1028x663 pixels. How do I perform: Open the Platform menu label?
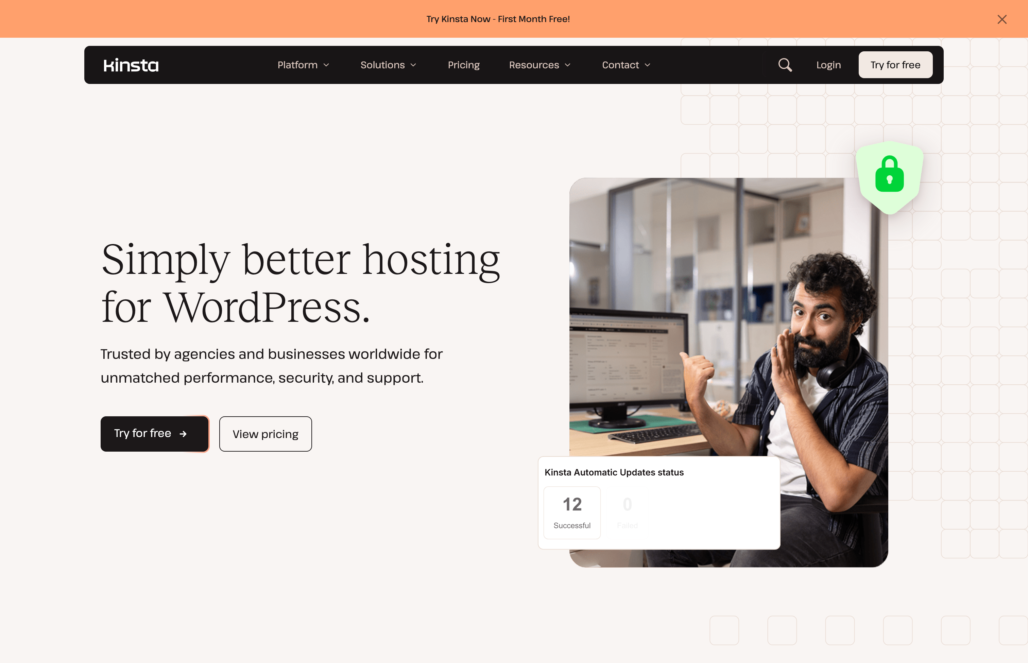(x=297, y=65)
